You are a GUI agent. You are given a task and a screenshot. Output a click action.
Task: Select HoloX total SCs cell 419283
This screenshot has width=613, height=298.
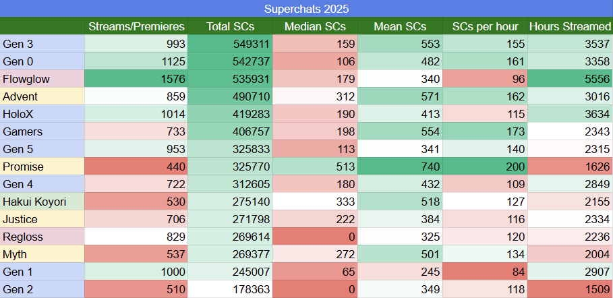coord(230,114)
